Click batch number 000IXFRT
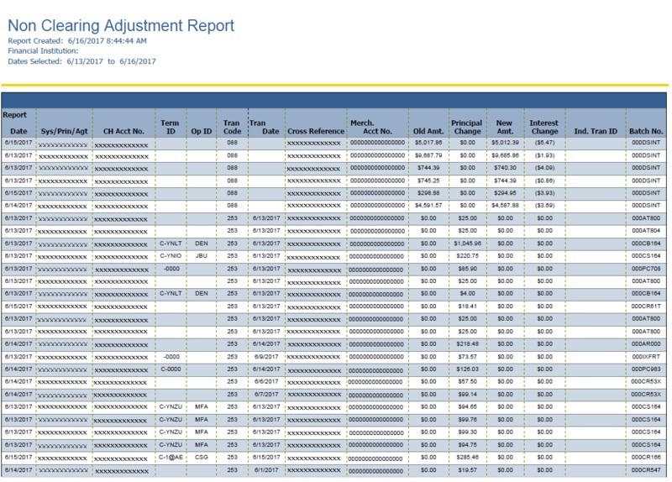 pyautogui.click(x=645, y=356)
